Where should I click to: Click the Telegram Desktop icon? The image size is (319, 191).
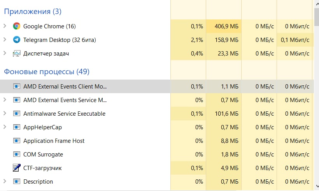[17, 40]
